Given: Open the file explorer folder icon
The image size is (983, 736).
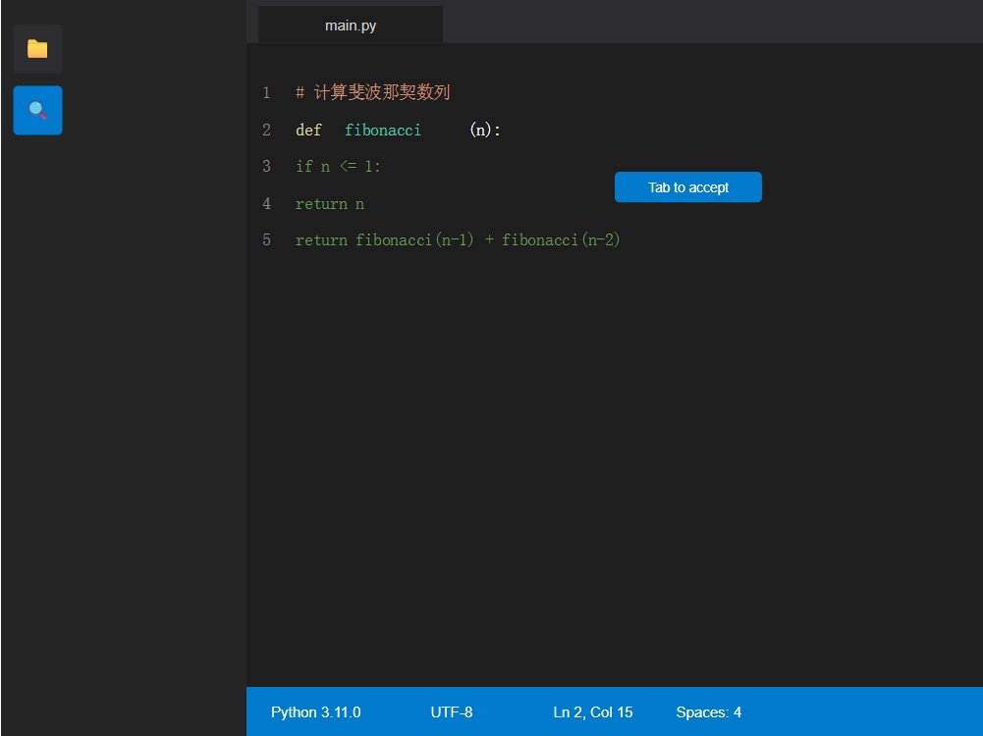Looking at the screenshot, I should coord(37,49).
